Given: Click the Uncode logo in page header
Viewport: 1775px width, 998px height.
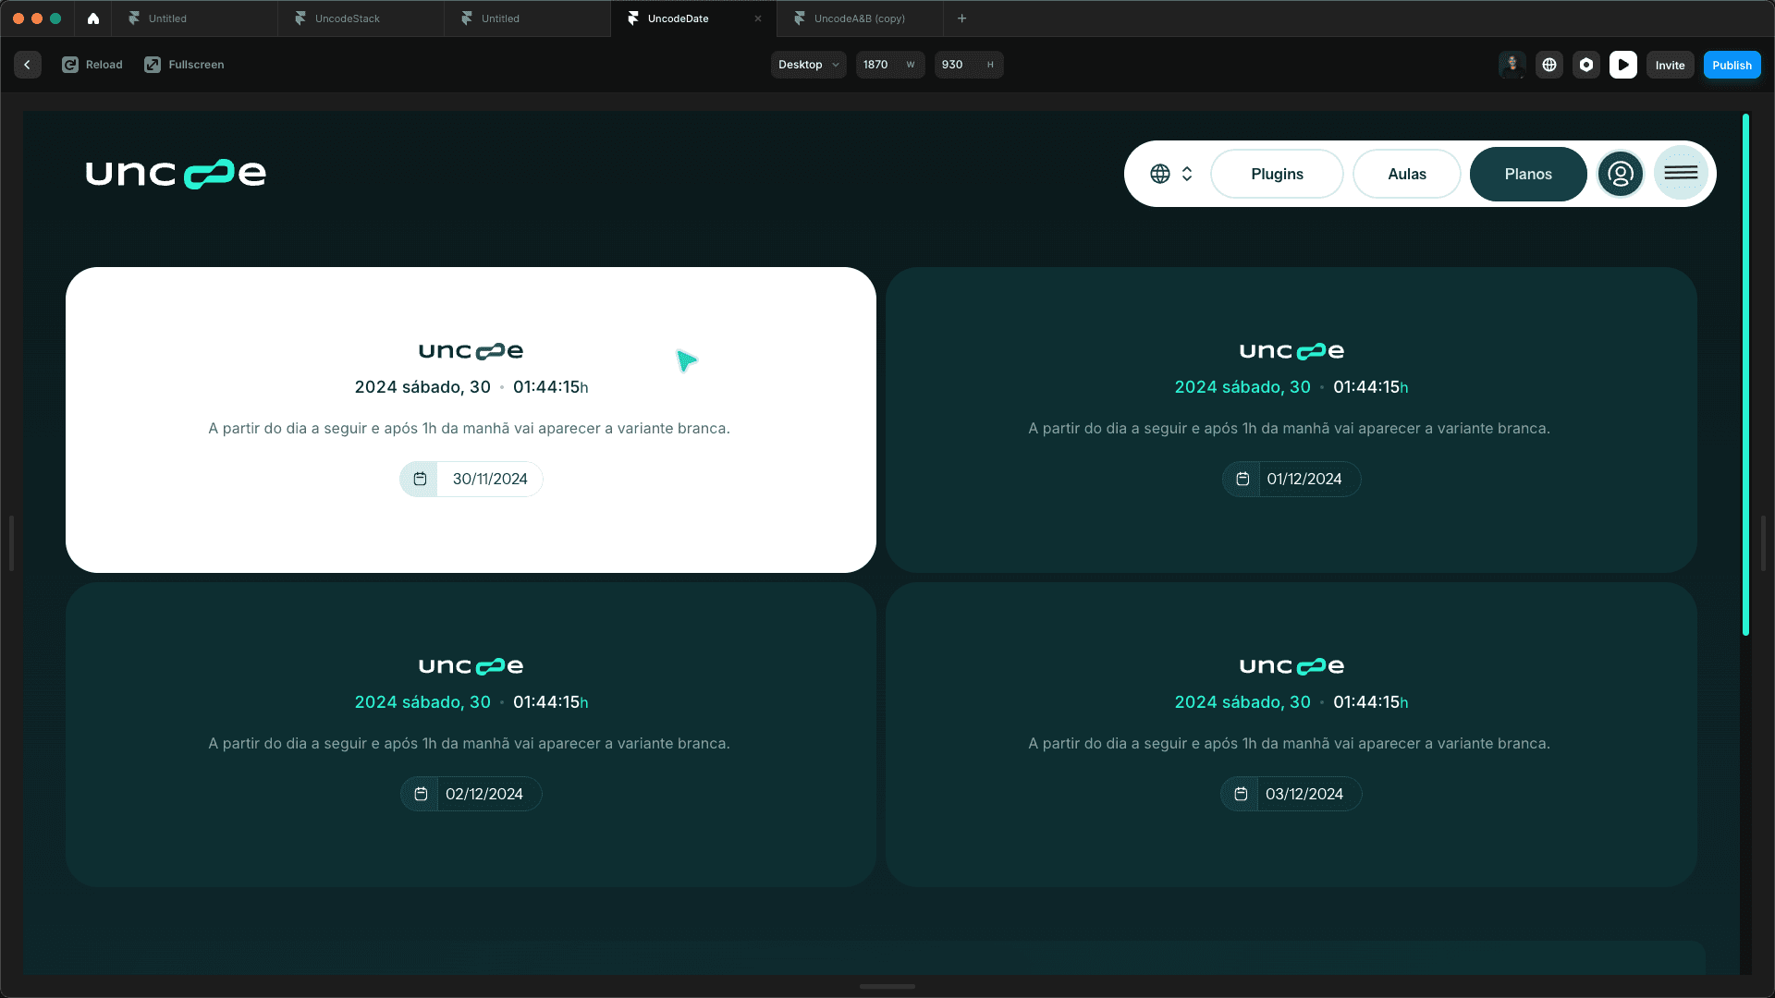Looking at the screenshot, I should tap(176, 173).
